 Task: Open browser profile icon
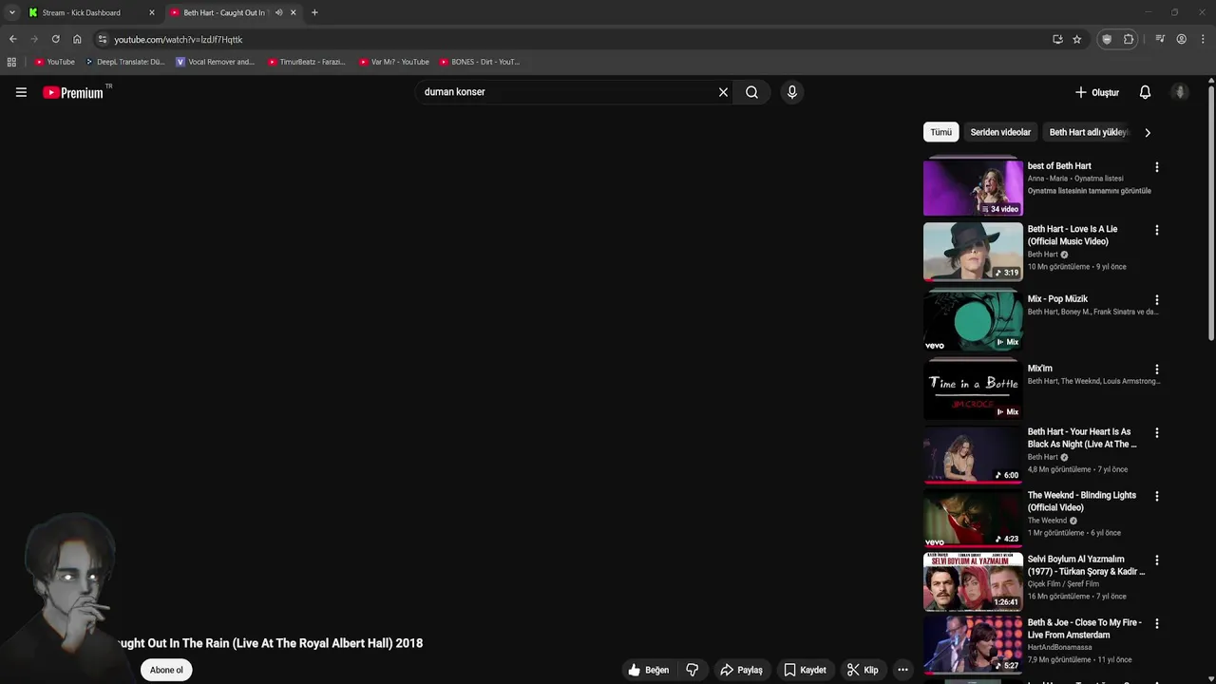(1181, 39)
